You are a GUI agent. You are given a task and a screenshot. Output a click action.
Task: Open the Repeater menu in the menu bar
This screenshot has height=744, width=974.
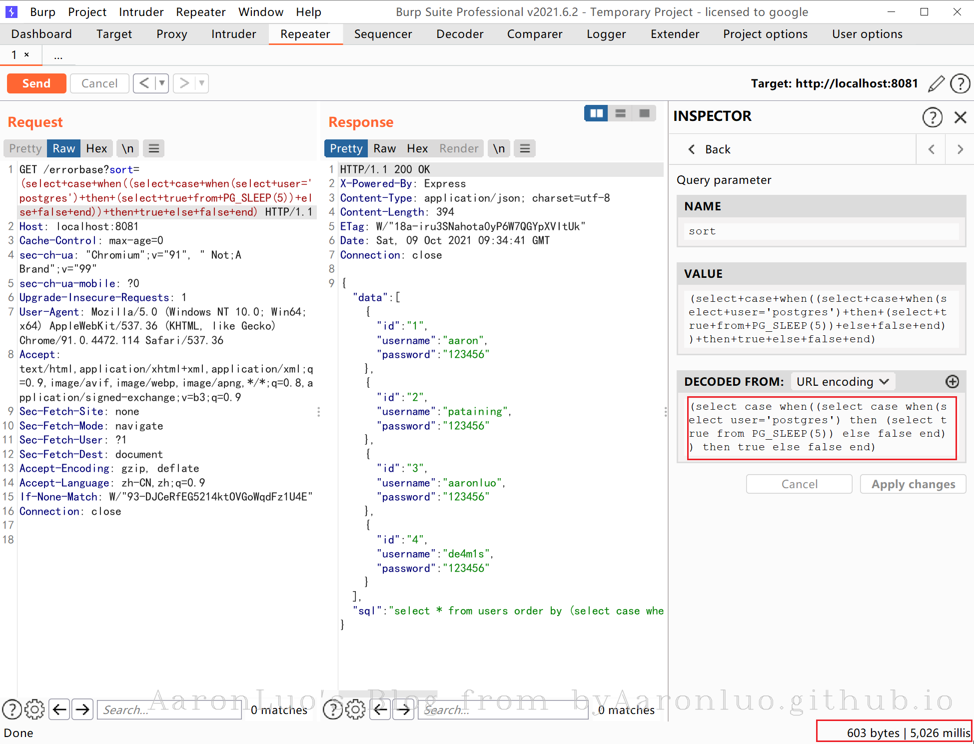click(x=200, y=12)
